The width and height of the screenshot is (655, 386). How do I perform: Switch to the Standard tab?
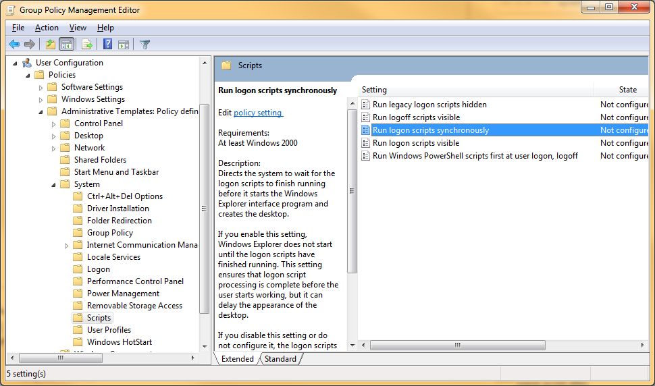[280, 359]
